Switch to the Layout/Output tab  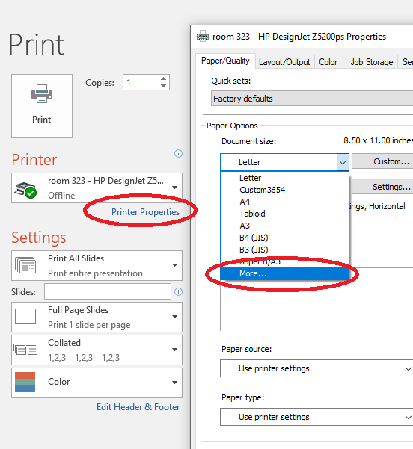point(284,62)
